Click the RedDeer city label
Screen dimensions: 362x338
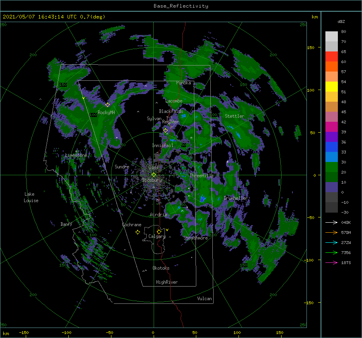click(x=171, y=122)
